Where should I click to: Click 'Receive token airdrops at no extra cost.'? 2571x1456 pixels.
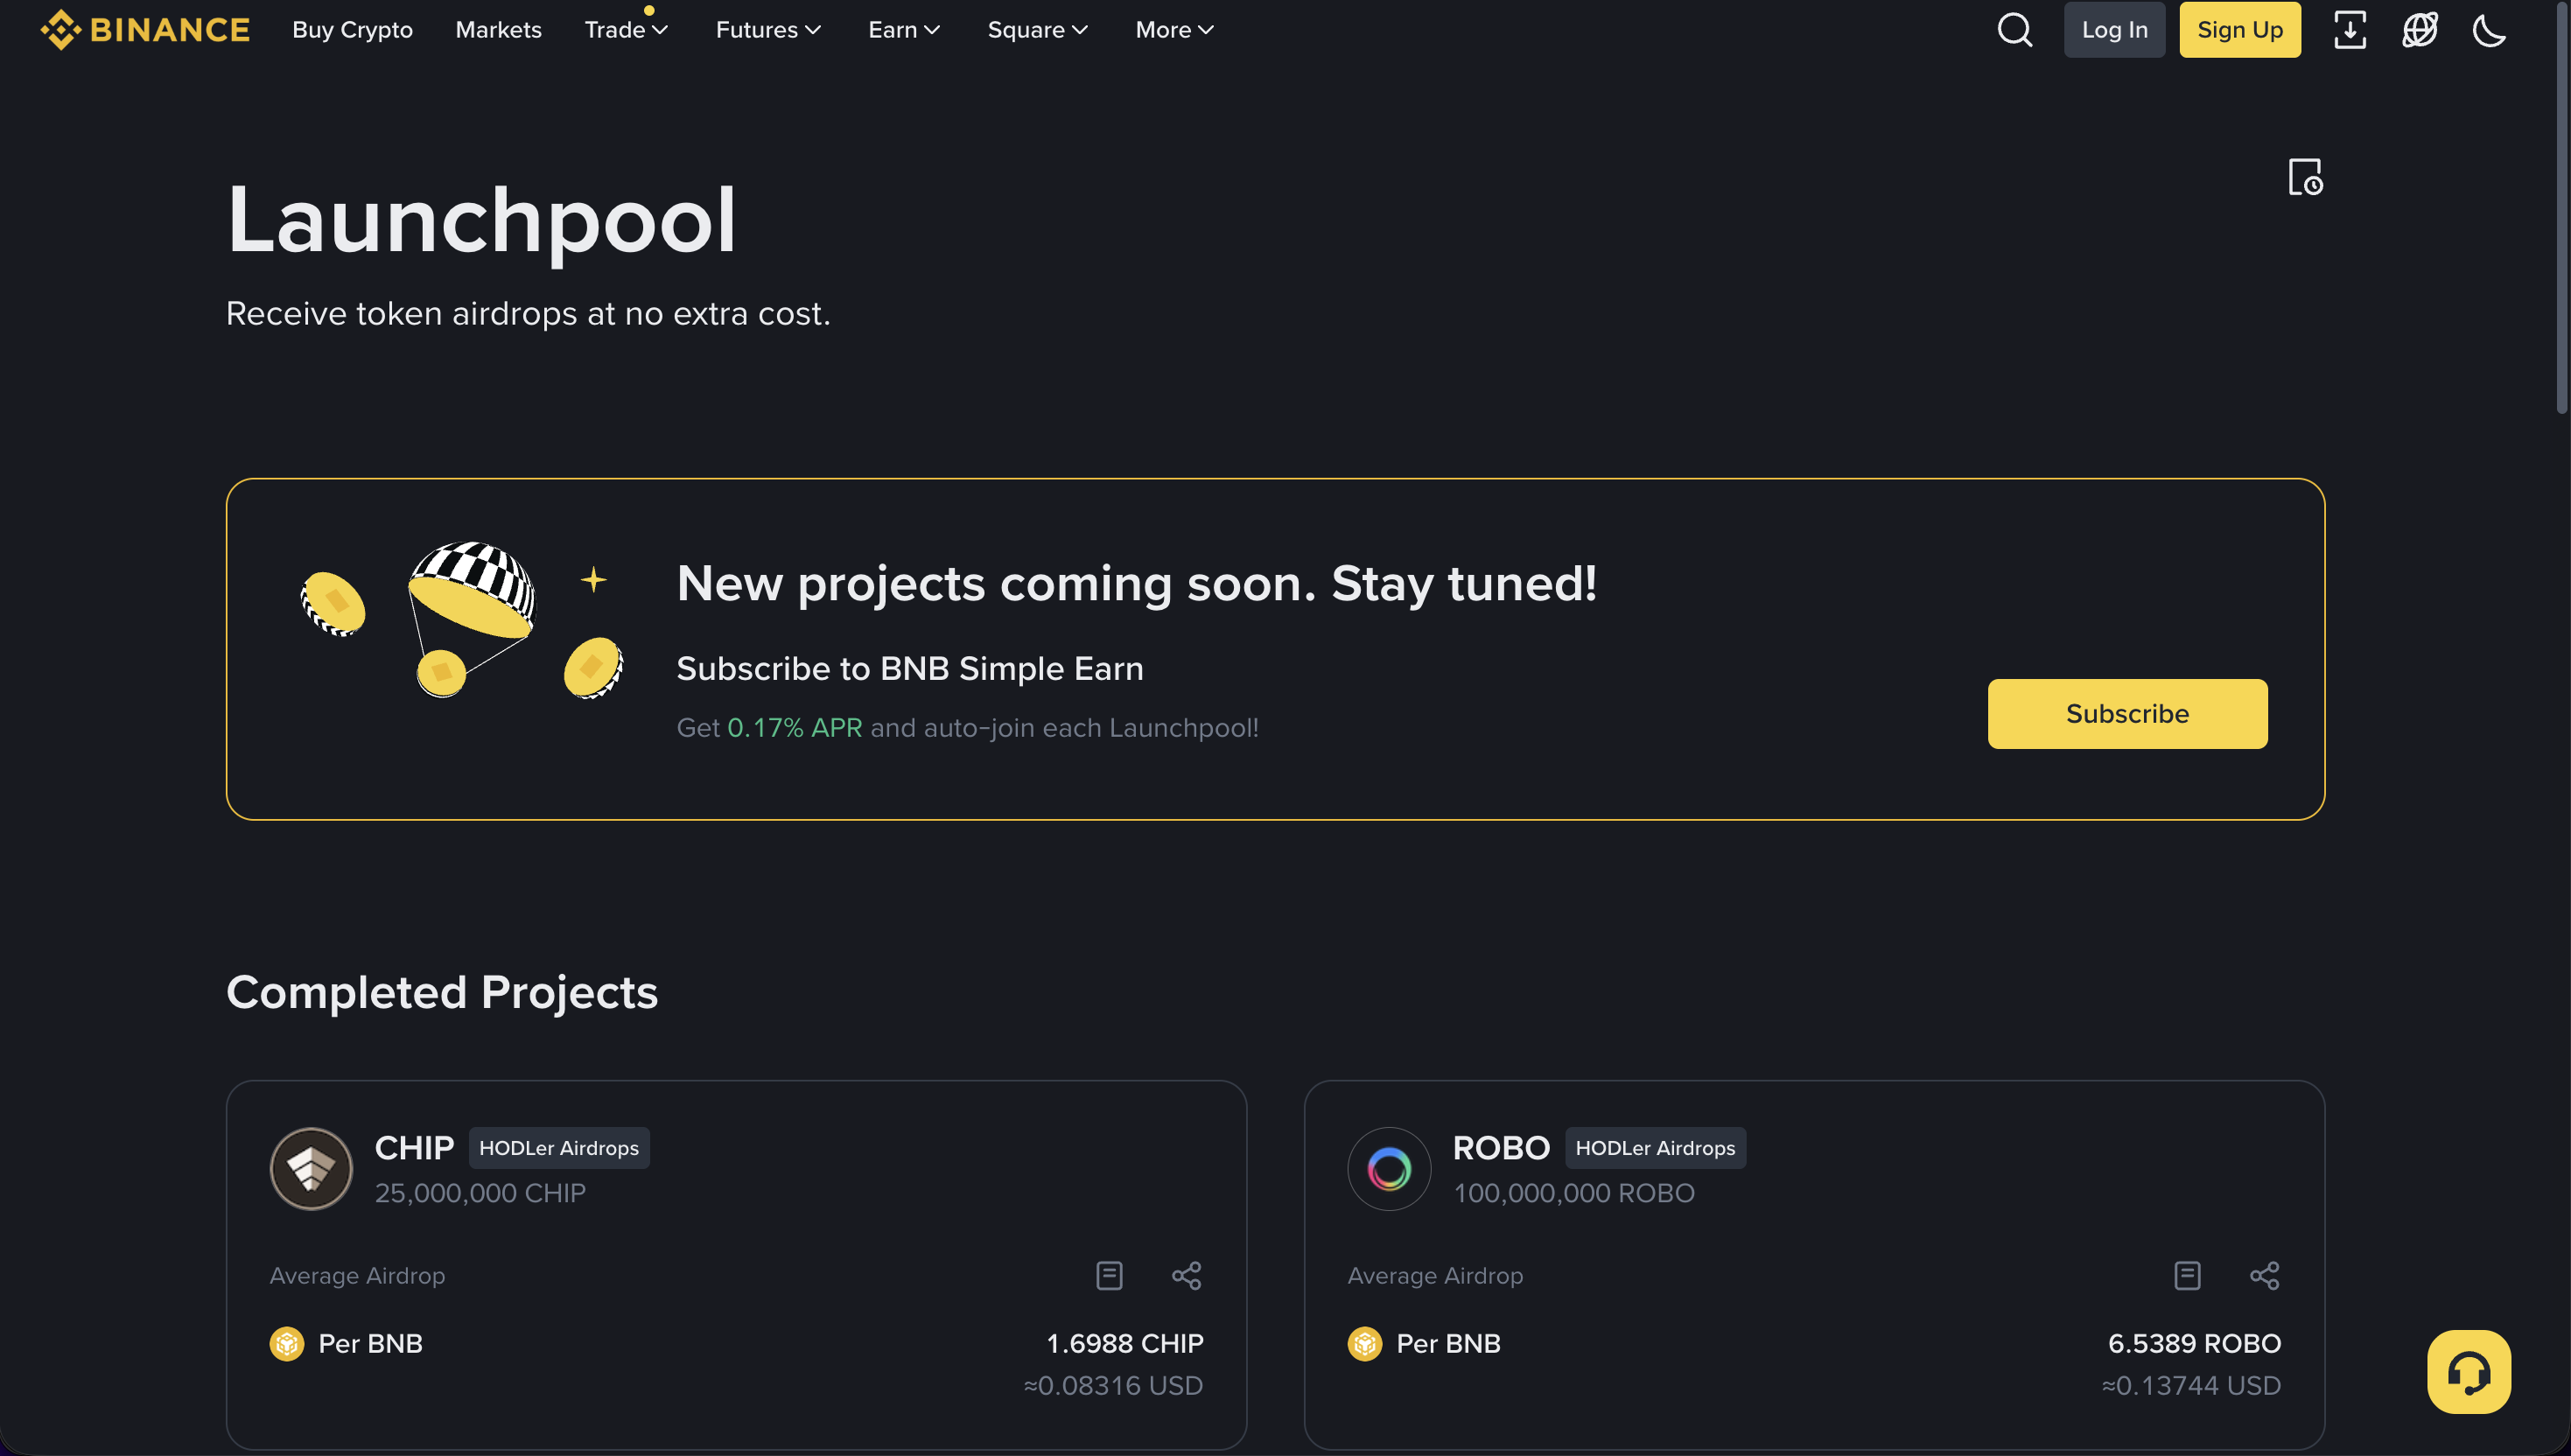pos(528,314)
